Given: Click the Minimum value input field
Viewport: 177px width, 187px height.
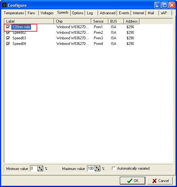Looking at the screenshot, I should [34, 168].
